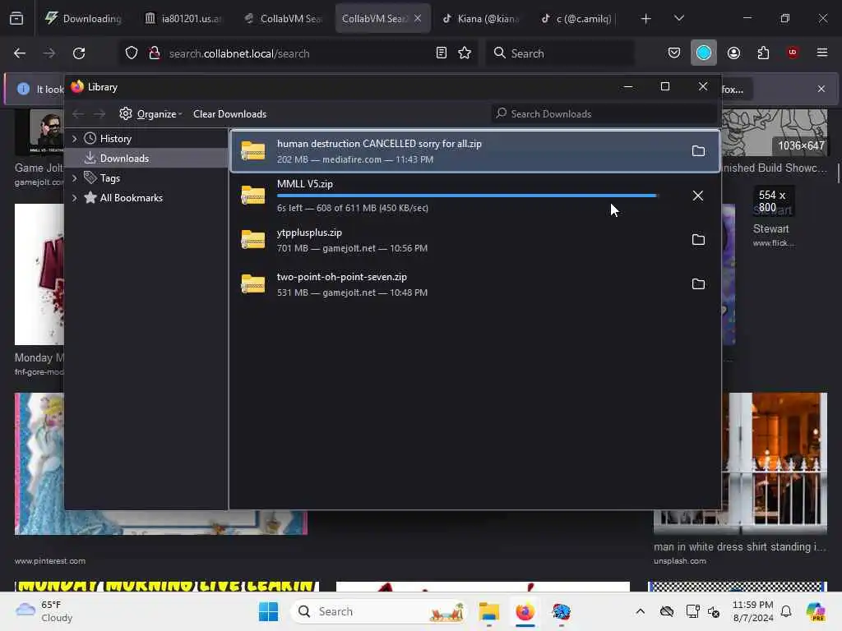Expand History tree node
Screen dimensions: 842x631
75,138
